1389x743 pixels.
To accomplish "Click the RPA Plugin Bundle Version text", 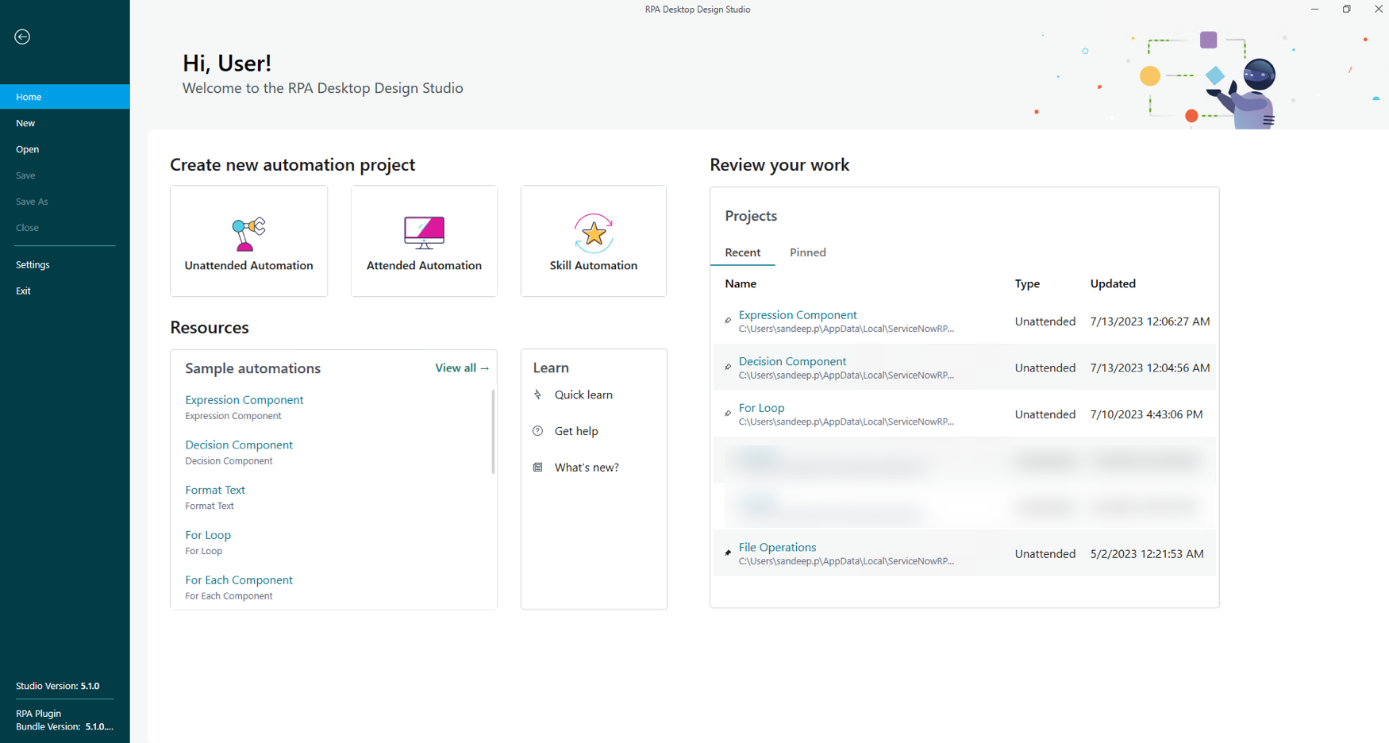I will 64,720.
